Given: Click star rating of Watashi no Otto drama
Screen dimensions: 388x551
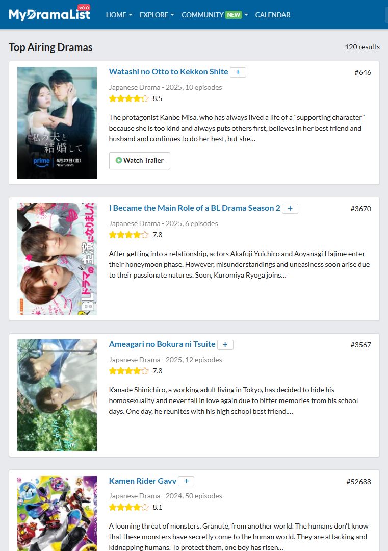Looking at the screenshot, I should pos(128,99).
